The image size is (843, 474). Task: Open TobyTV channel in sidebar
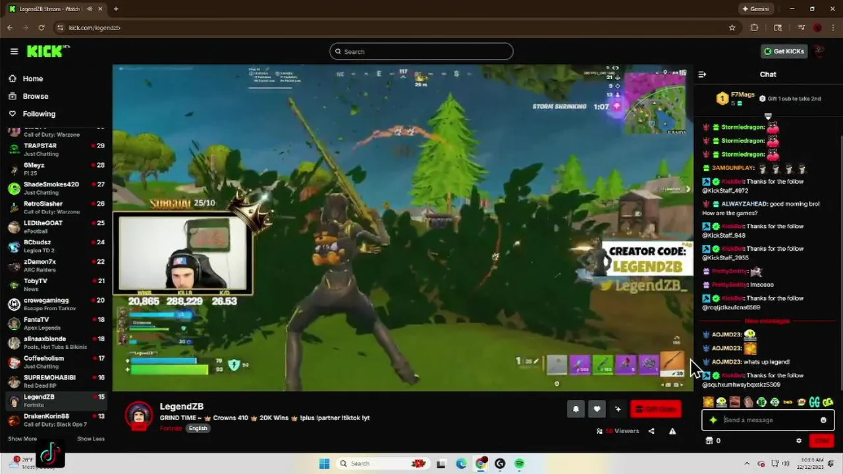coord(56,284)
